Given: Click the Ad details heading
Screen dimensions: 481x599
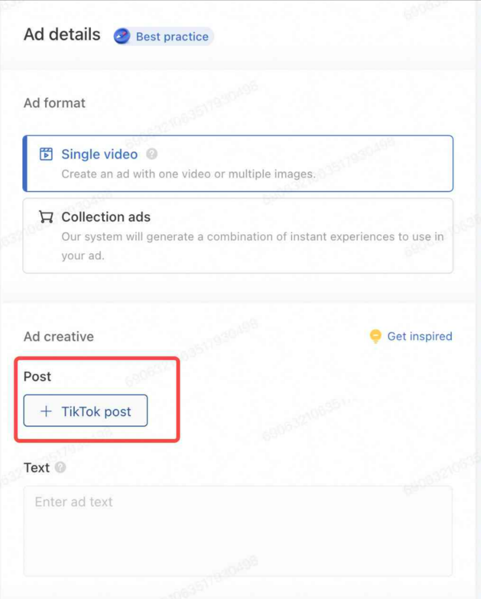Looking at the screenshot, I should coord(62,34).
